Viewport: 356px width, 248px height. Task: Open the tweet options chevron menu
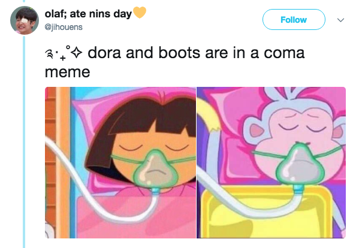click(340, 20)
